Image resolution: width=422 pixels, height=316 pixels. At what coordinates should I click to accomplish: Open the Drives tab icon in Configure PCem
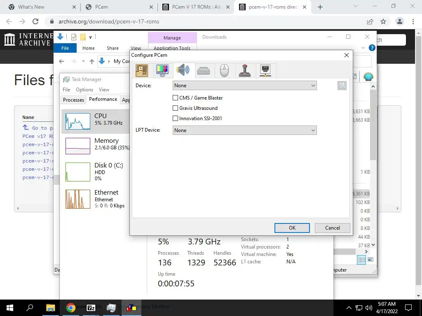[x=204, y=71]
